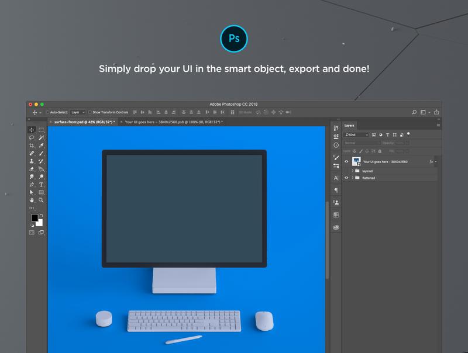Hide the 'Your UI goes here' layer

coord(346,162)
